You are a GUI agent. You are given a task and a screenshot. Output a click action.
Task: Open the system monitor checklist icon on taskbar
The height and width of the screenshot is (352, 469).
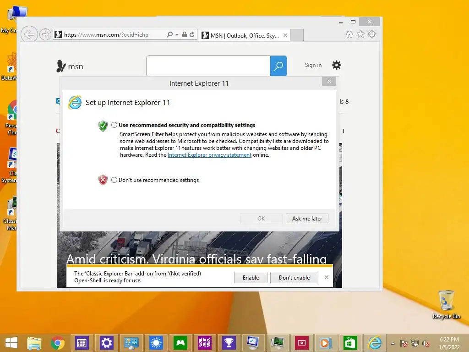tap(253, 343)
